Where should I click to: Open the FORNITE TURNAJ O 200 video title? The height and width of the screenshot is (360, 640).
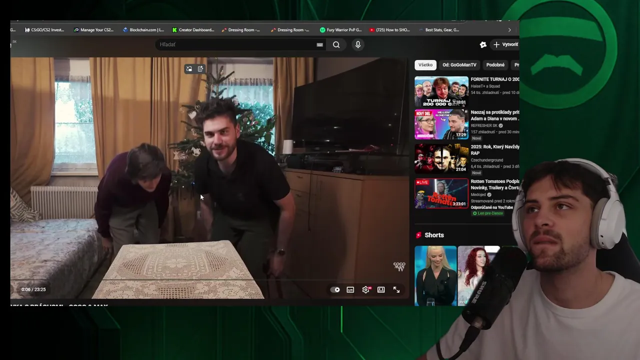pos(495,79)
